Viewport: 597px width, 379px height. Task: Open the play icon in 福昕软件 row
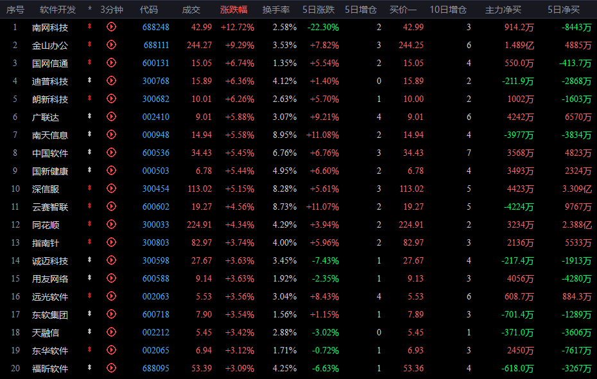click(x=111, y=368)
